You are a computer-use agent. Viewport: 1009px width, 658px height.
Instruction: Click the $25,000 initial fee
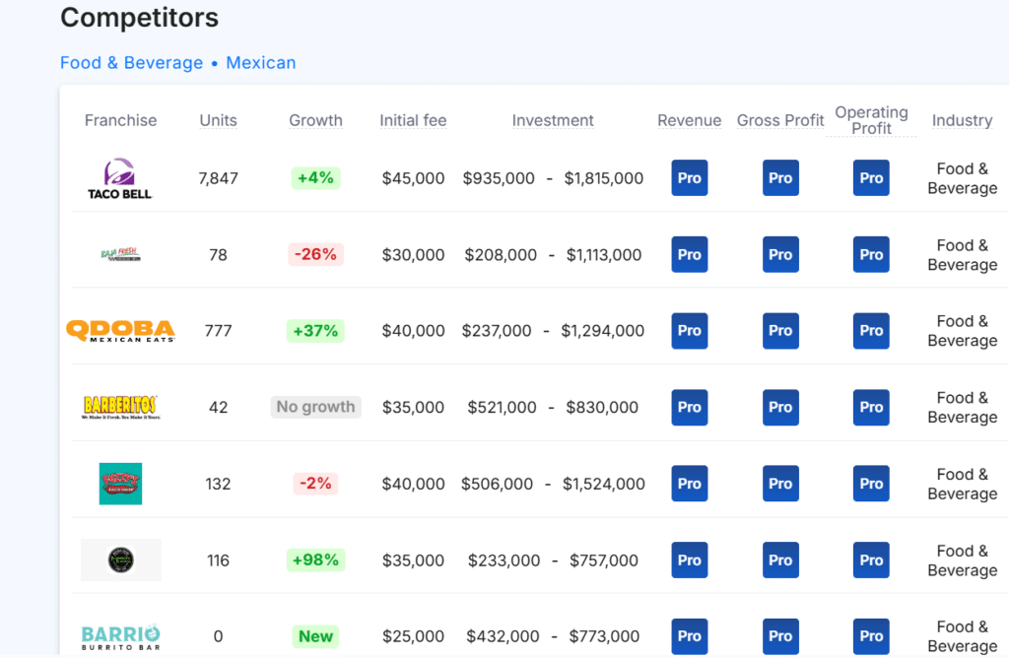413,636
